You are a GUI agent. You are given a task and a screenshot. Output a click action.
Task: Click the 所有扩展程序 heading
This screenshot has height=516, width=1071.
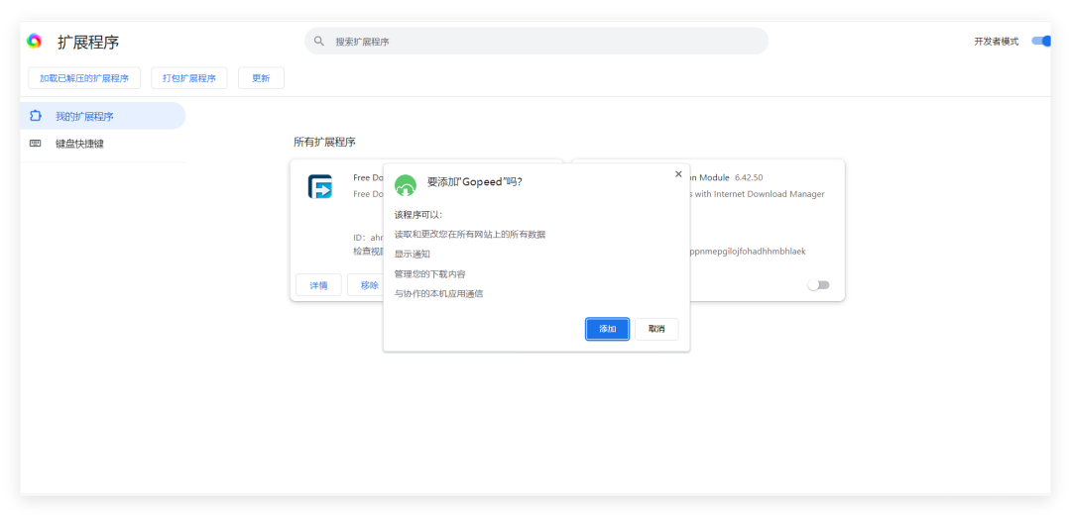(x=324, y=142)
